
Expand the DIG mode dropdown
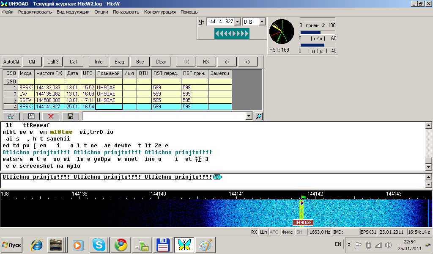tap(262, 22)
